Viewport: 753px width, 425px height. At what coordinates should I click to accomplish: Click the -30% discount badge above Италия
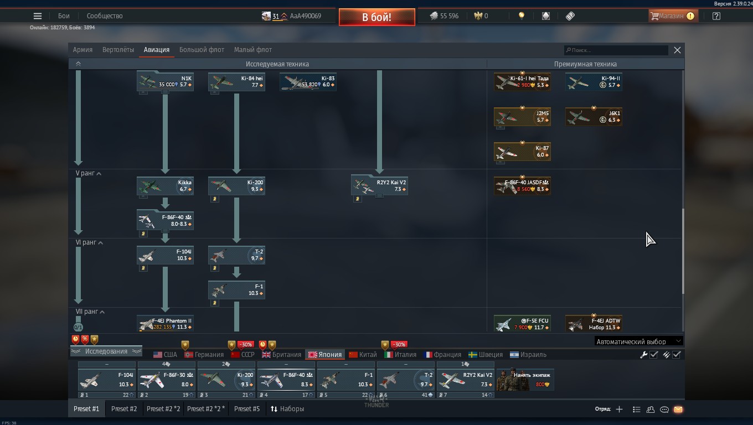(399, 344)
